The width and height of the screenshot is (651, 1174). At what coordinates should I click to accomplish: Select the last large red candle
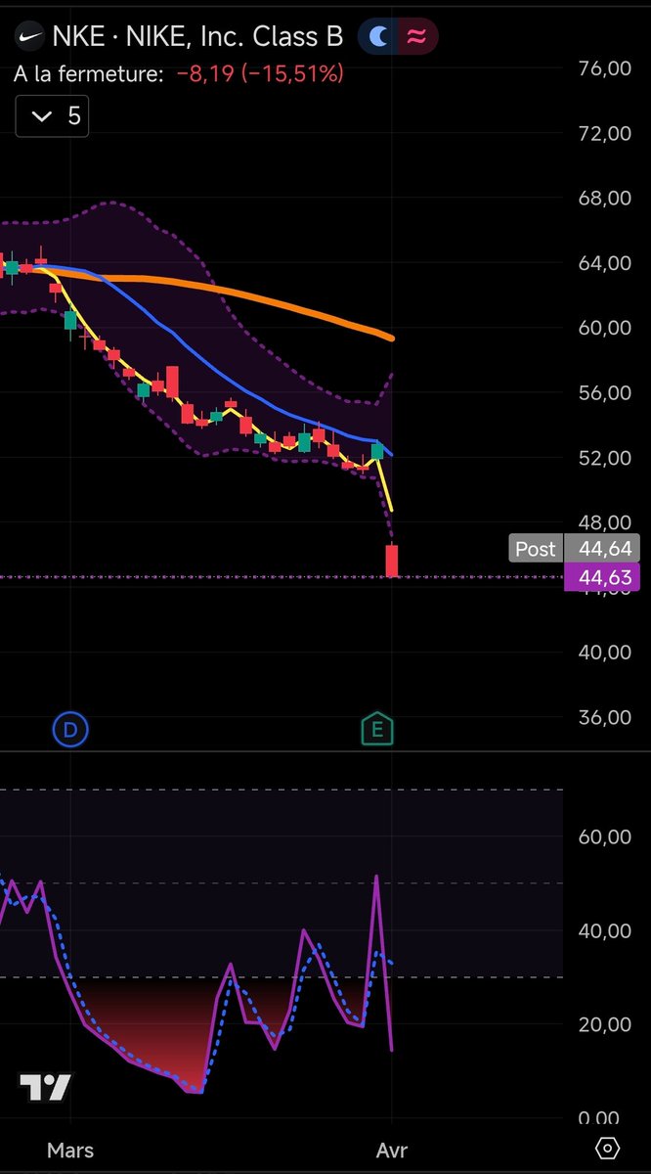click(x=392, y=561)
